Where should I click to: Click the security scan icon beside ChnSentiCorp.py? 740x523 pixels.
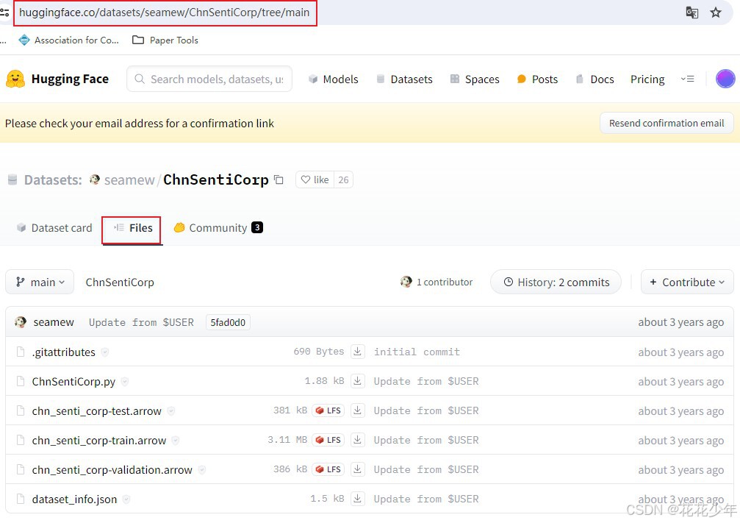click(x=125, y=381)
